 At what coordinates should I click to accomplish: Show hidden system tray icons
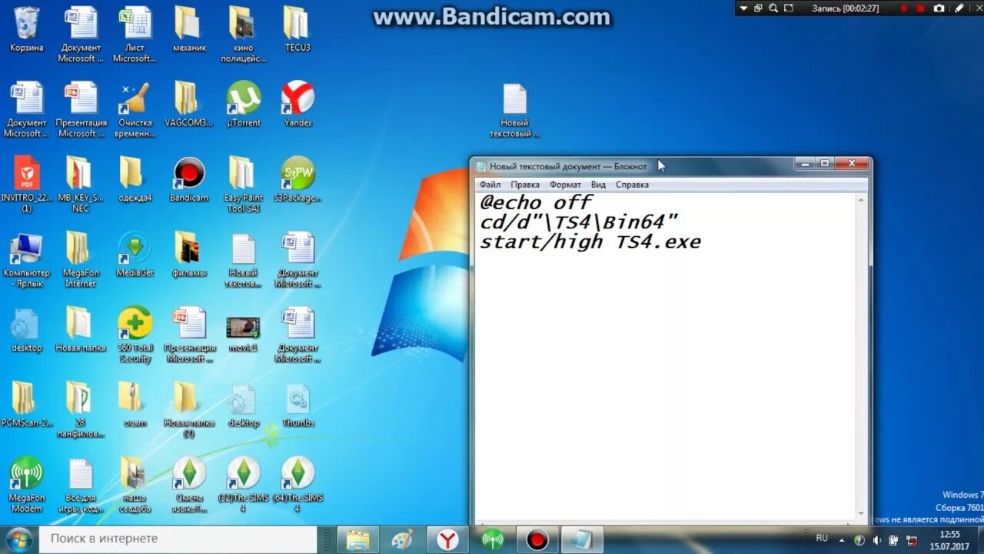842,540
